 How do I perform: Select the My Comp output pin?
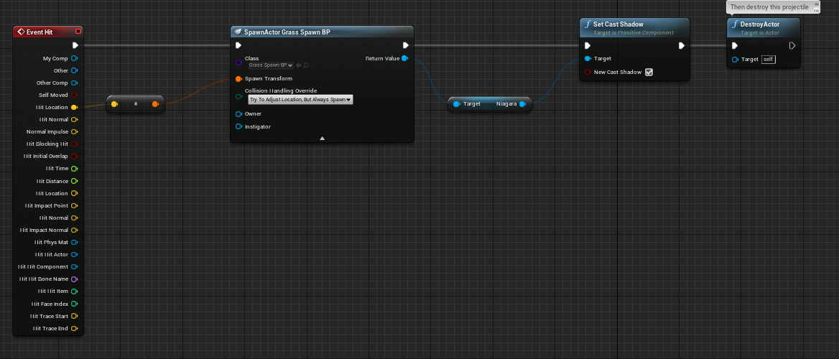click(75, 58)
